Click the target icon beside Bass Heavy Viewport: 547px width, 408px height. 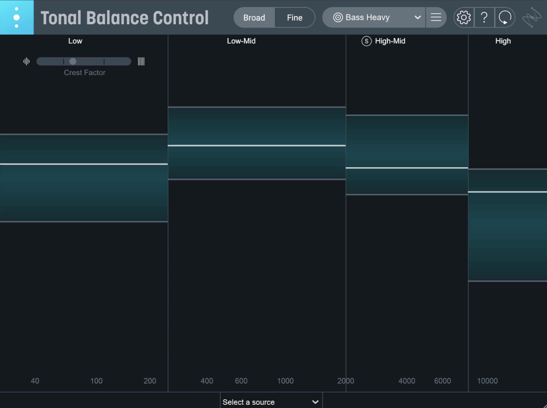tap(338, 17)
